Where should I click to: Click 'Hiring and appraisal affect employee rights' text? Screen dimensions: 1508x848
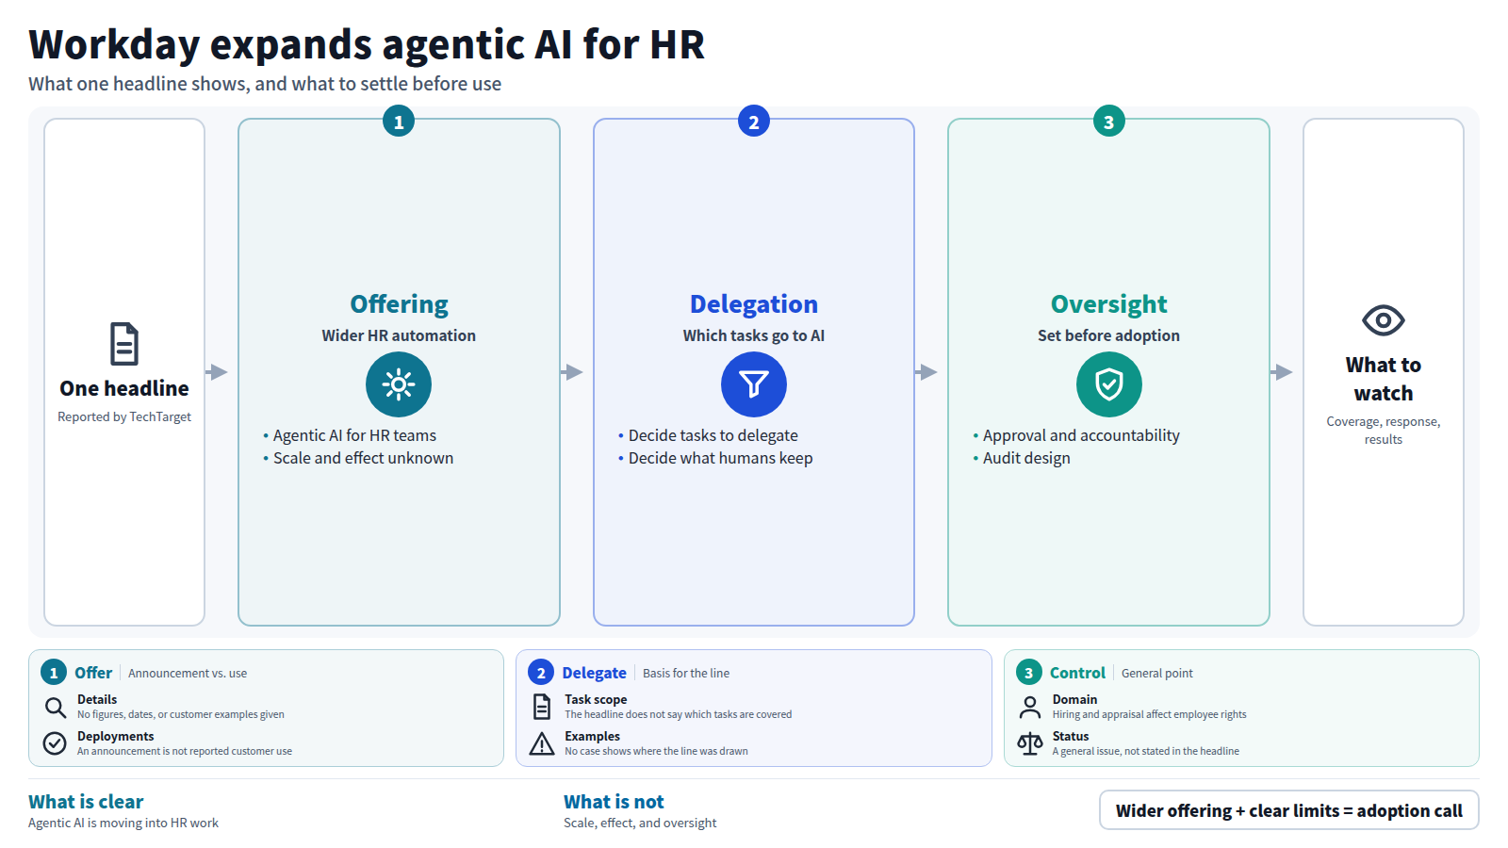pos(1149,714)
